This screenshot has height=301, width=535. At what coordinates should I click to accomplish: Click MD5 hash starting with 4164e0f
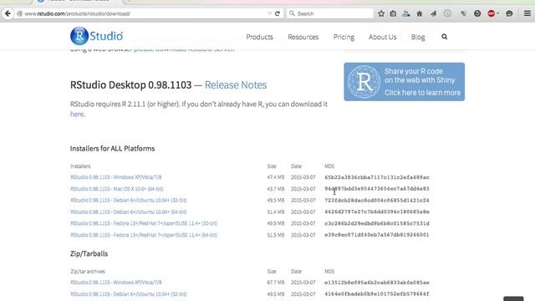pyautogui.click(x=377, y=293)
